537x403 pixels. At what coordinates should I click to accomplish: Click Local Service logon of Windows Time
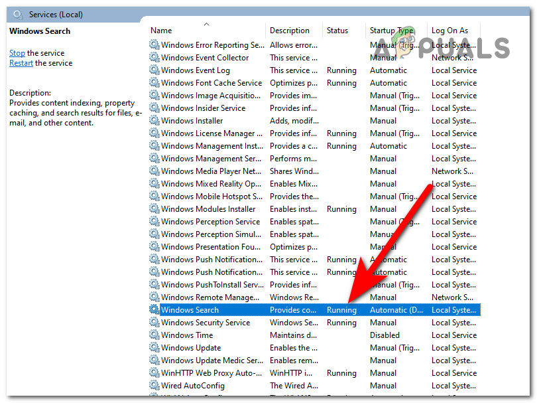454,335
